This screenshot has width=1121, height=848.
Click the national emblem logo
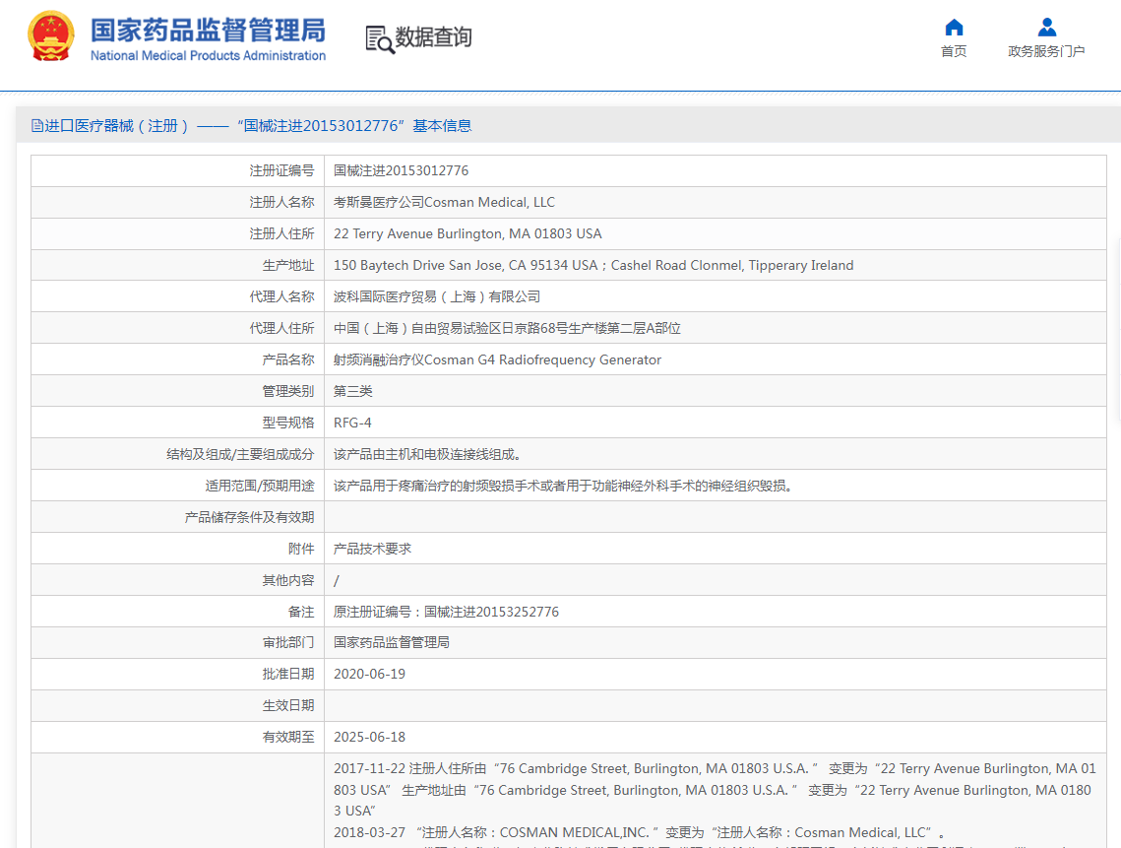(51, 35)
